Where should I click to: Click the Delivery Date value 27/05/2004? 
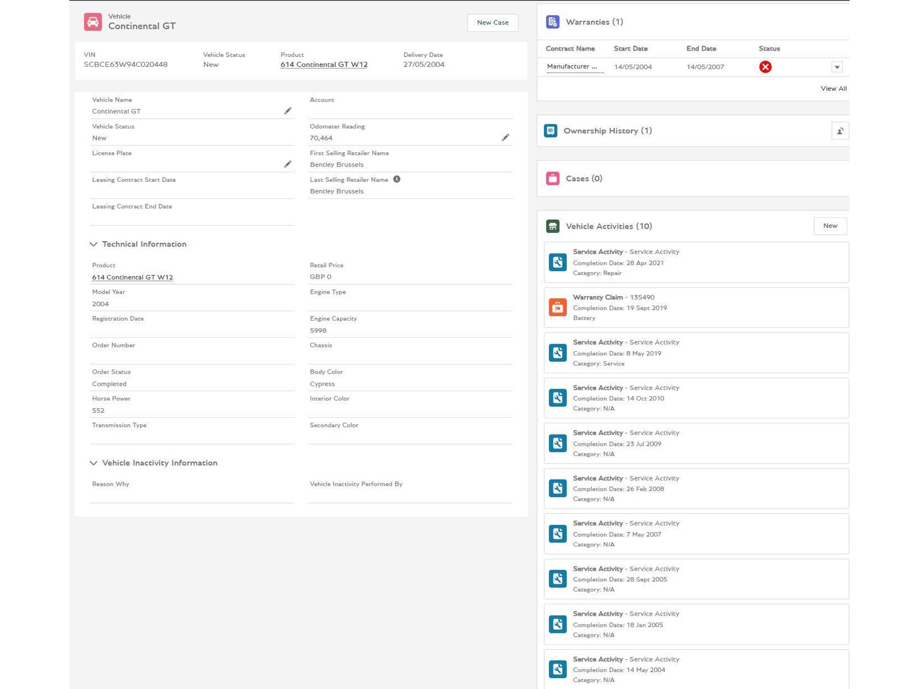tap(424, 65)
